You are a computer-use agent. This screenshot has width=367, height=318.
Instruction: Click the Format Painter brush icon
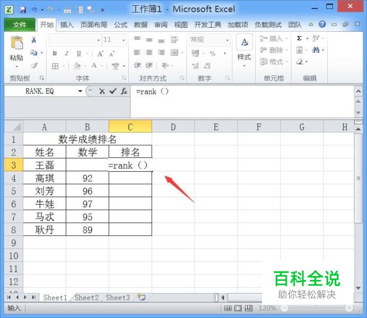tap(34, 66)
